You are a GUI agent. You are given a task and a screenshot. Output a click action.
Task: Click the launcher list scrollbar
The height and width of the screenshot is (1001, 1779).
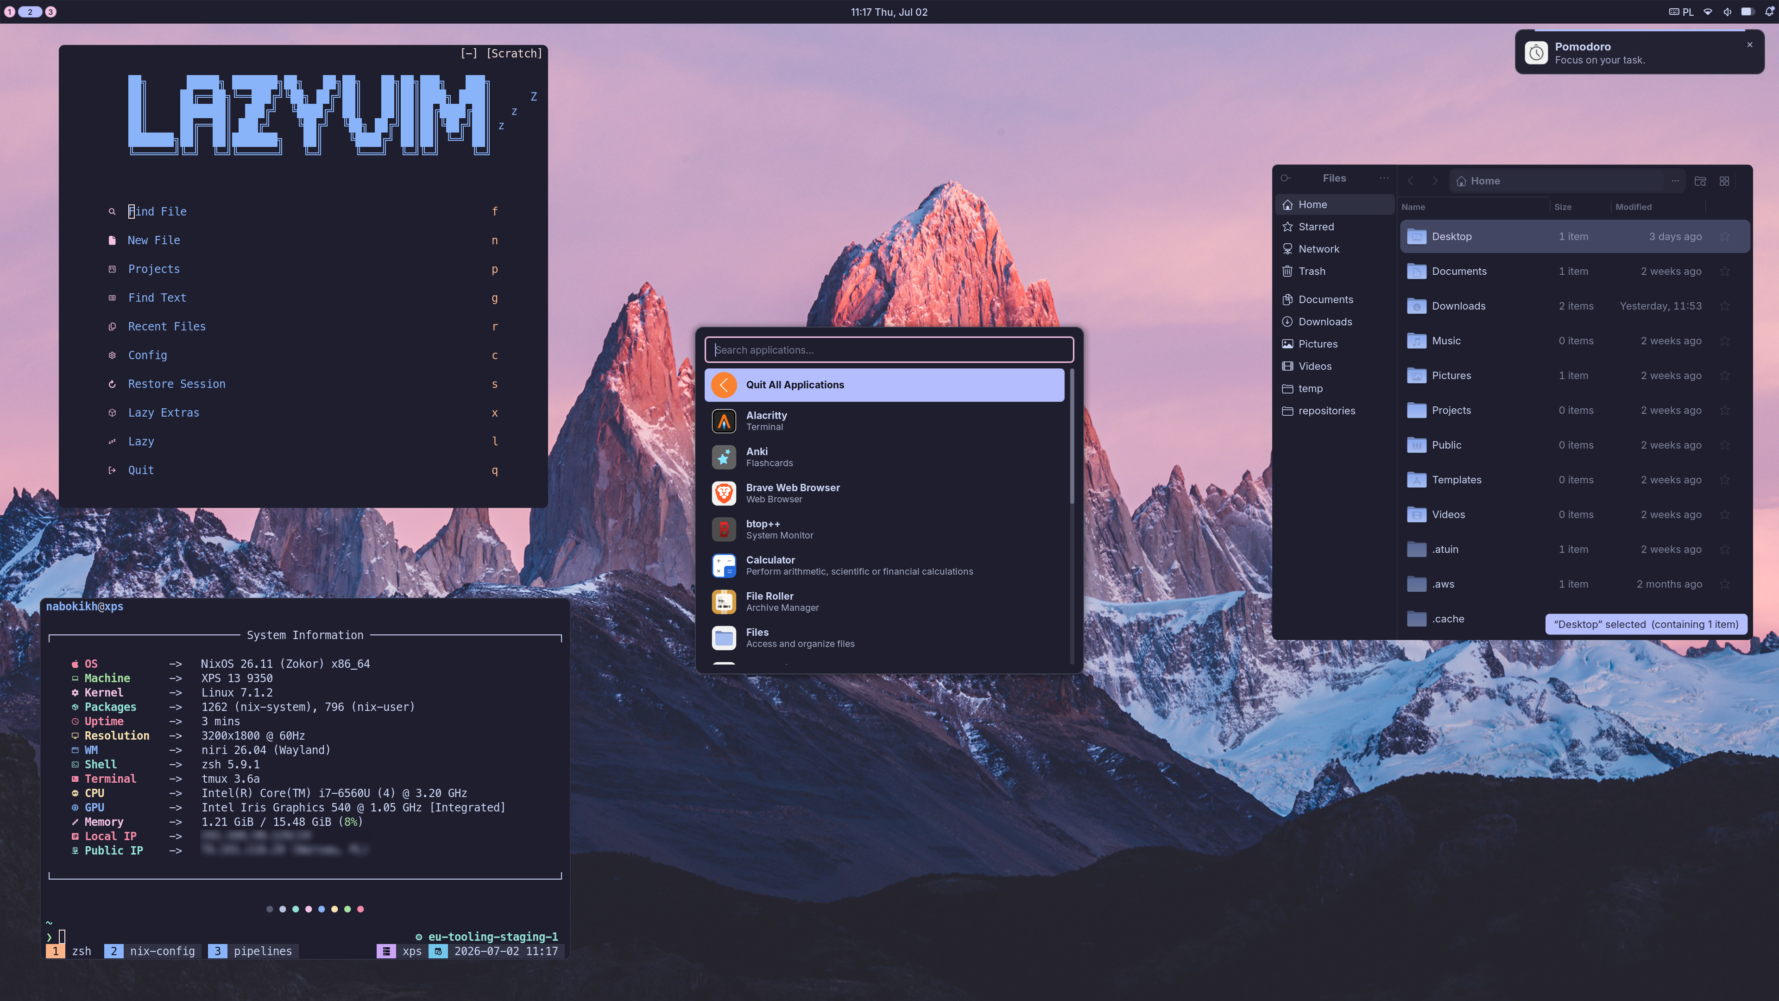click(x=1072, y=436)
